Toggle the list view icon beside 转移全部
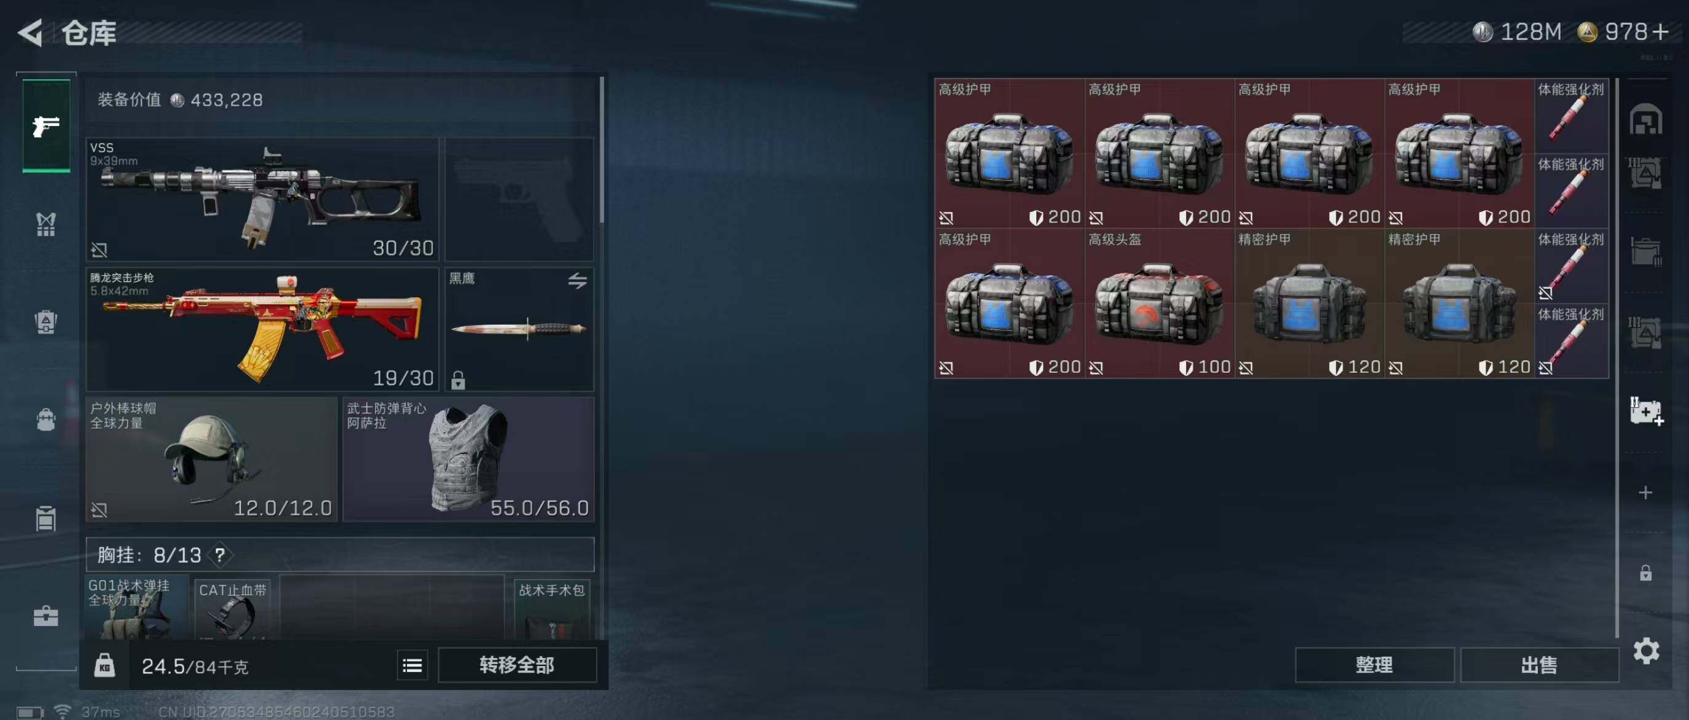This screenshot has width=1689, height=720. 412,665
